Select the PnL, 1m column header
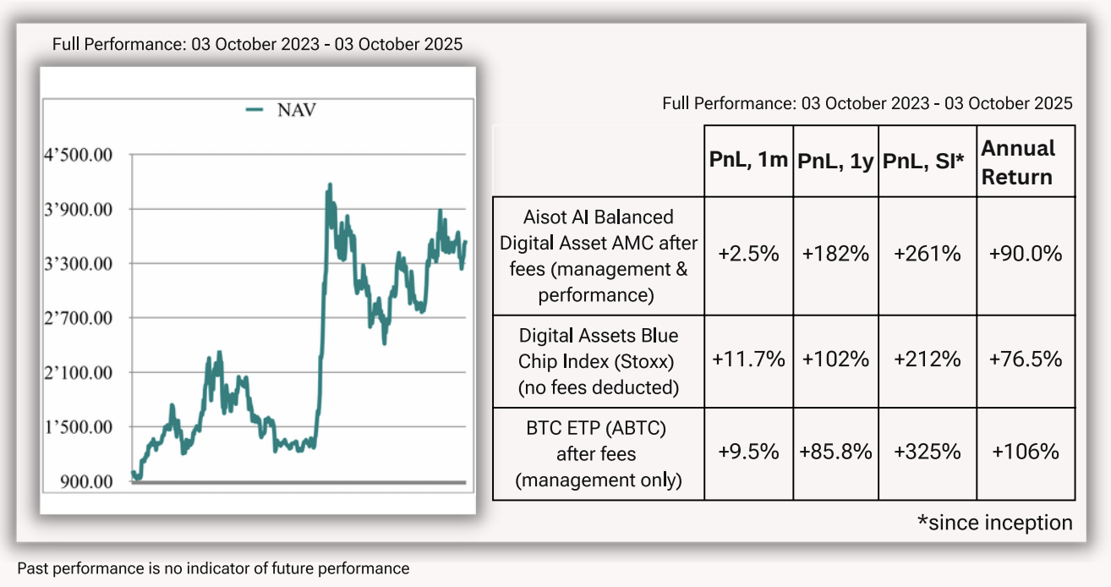The image size is (1111, 587). [749, 162]
